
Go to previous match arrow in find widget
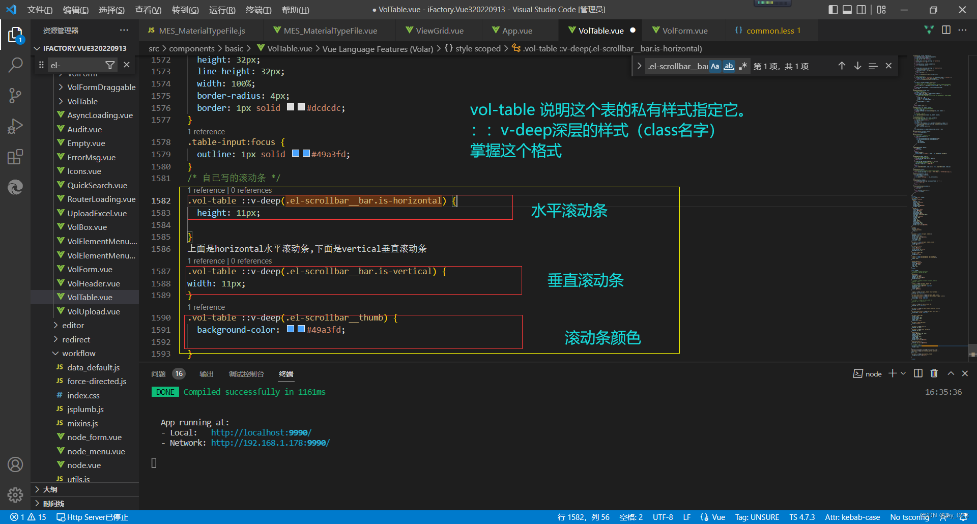click(x=842, y=66)
